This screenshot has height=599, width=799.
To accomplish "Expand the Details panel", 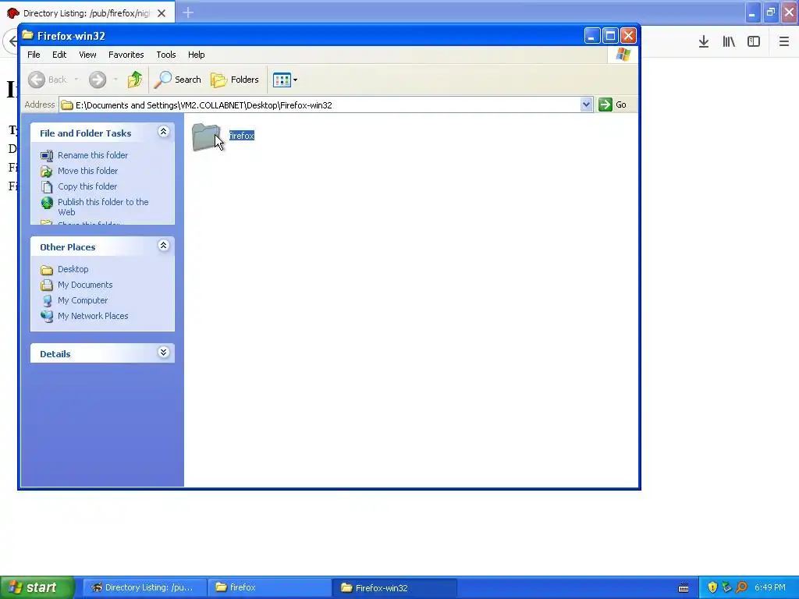I will pos(163,353).
